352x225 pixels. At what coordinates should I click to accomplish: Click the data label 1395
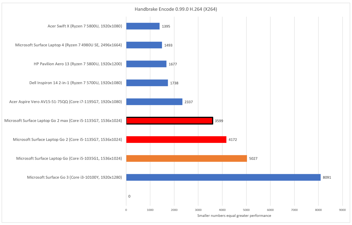[166, 26]
